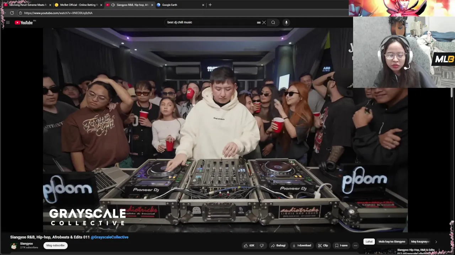Share the video via Ibahagi button

coord(278,245)
